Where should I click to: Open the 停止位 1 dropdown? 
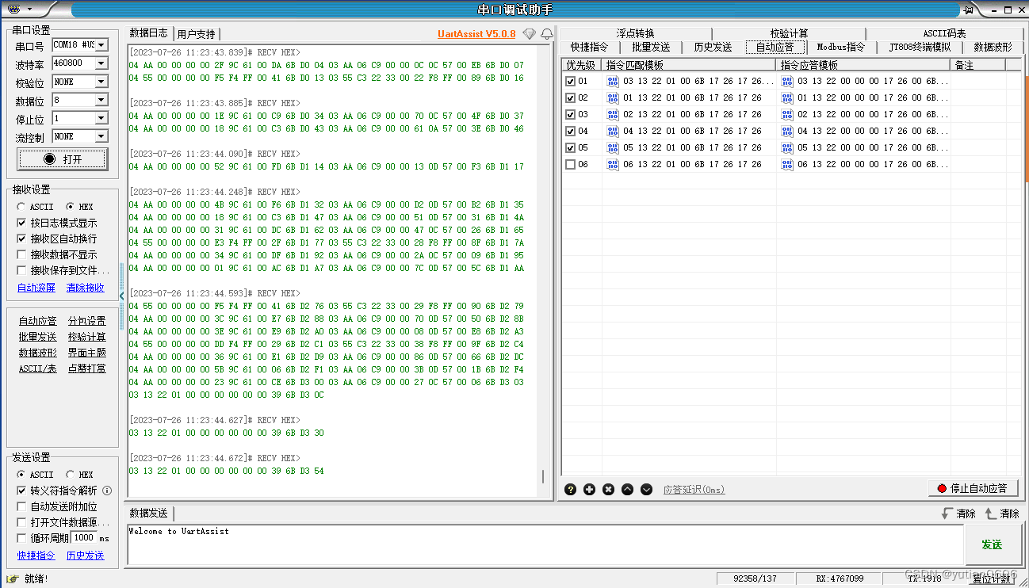click(x=101, y=118)
